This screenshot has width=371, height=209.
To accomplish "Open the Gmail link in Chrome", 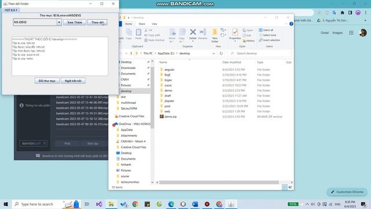I will (x=325, y=33).
